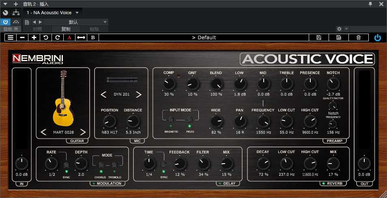
Task: Toggle the Modulation section on/off LED
Action: tap(94, 183)
